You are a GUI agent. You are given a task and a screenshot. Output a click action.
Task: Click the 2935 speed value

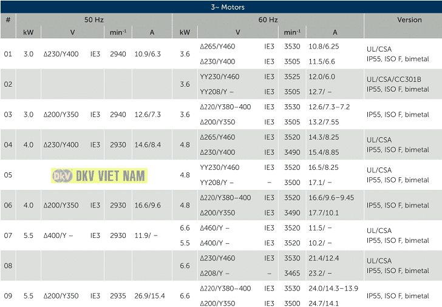pyautogui.click(x=118, y=296)
